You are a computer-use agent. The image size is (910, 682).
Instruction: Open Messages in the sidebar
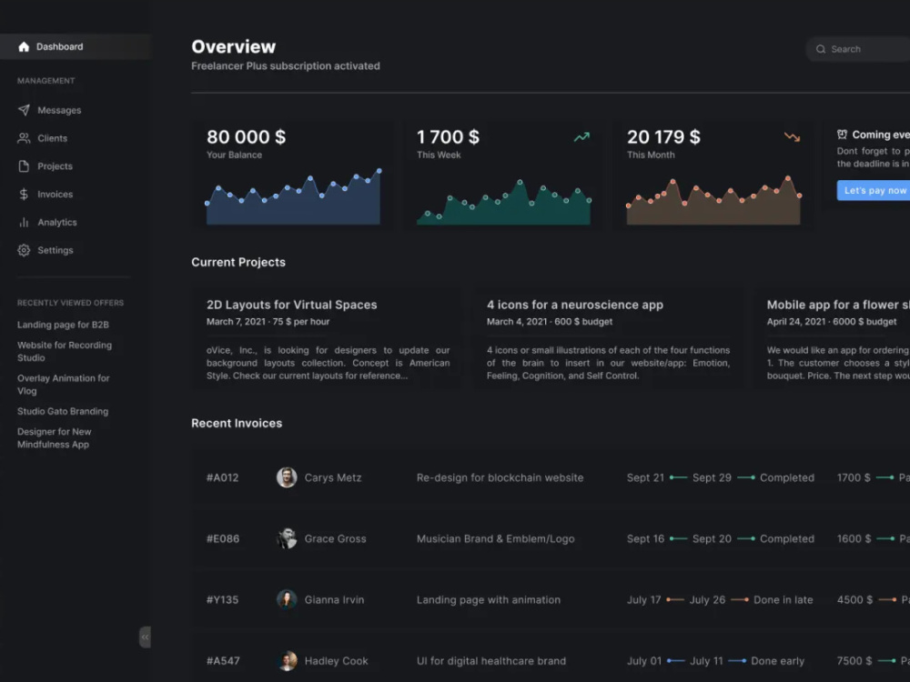59,110
